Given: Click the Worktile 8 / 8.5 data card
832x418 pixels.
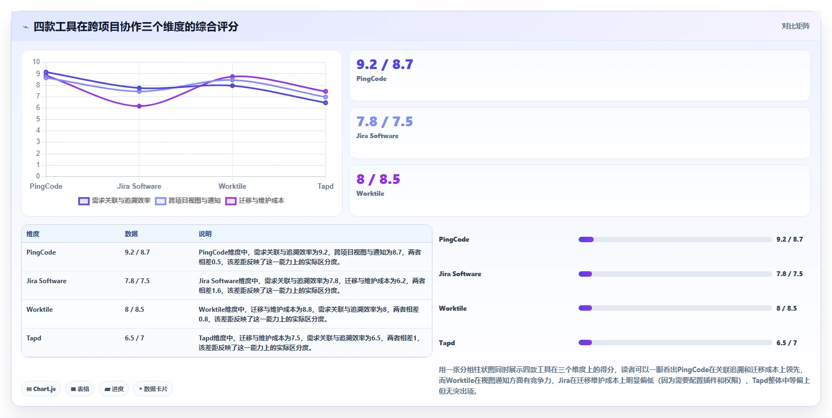Looking at the screenshot, I should tap(580, 190).
